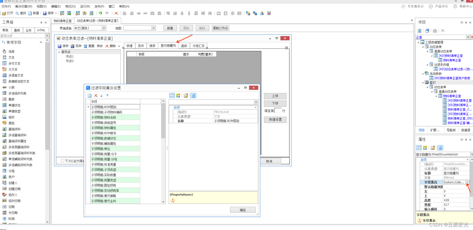Switch to 导航树 tab in project panel
The width and height of the screenshot is (473, 230).
[x=451, y=130]
